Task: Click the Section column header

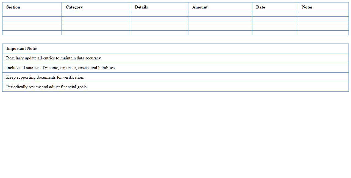Action: [13, 7]
